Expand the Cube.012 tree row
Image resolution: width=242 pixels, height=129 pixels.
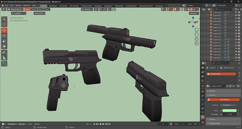coord(208,30)
